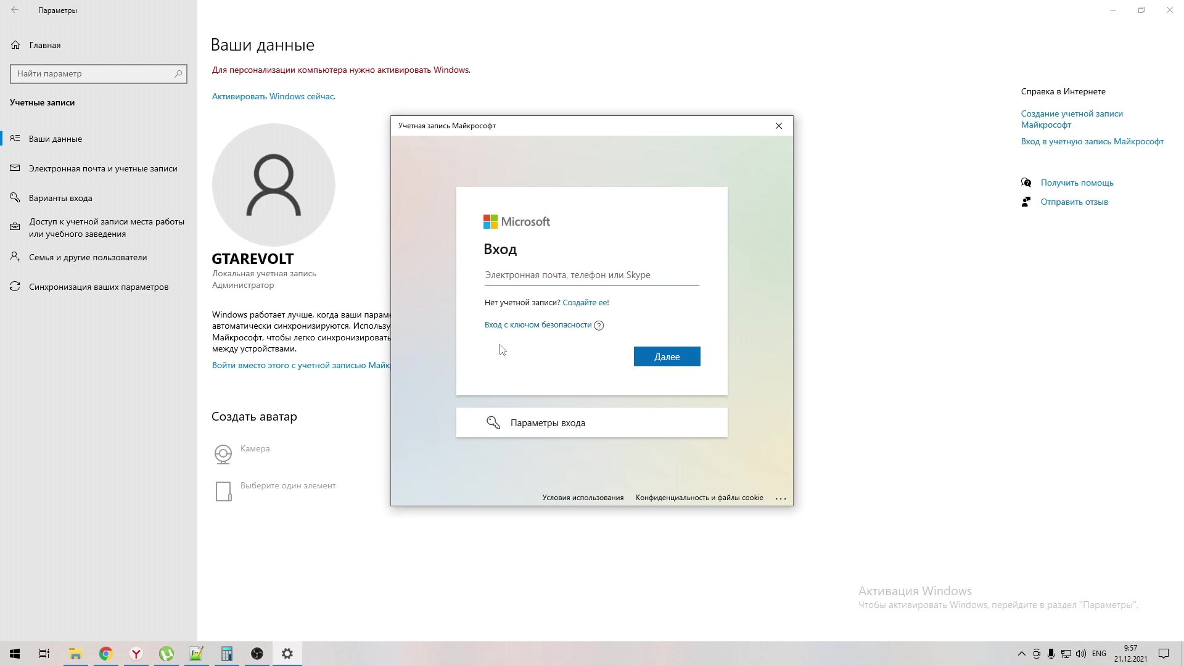The image size is (1184, 666).
Task: Open the three-dots more menu in dialog
Action: [781, 498]
